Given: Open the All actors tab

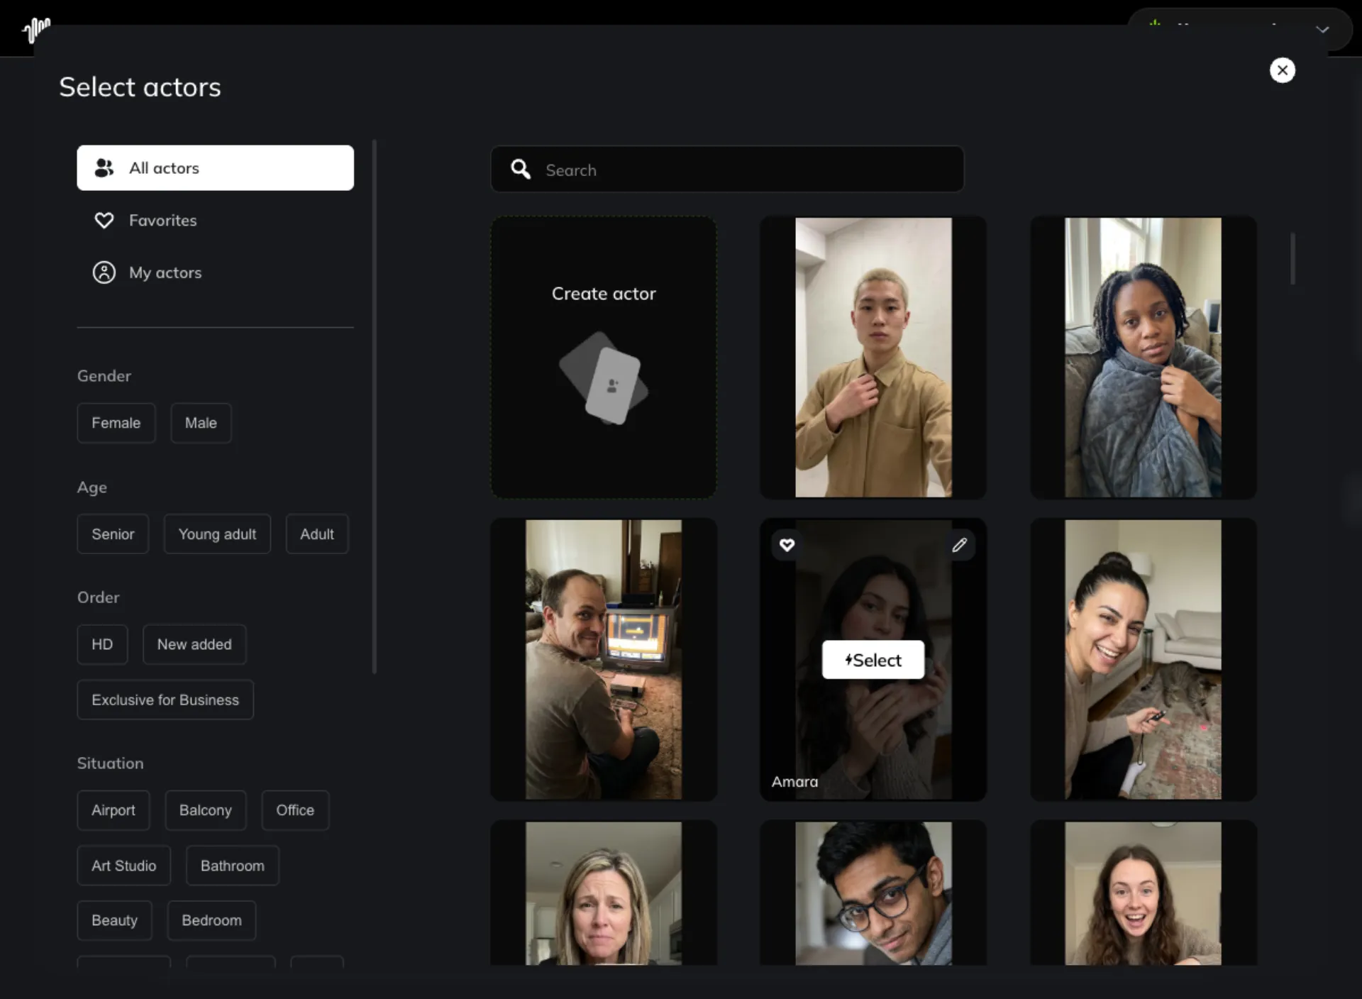Looking at the screenshot, I should point(216,168).
